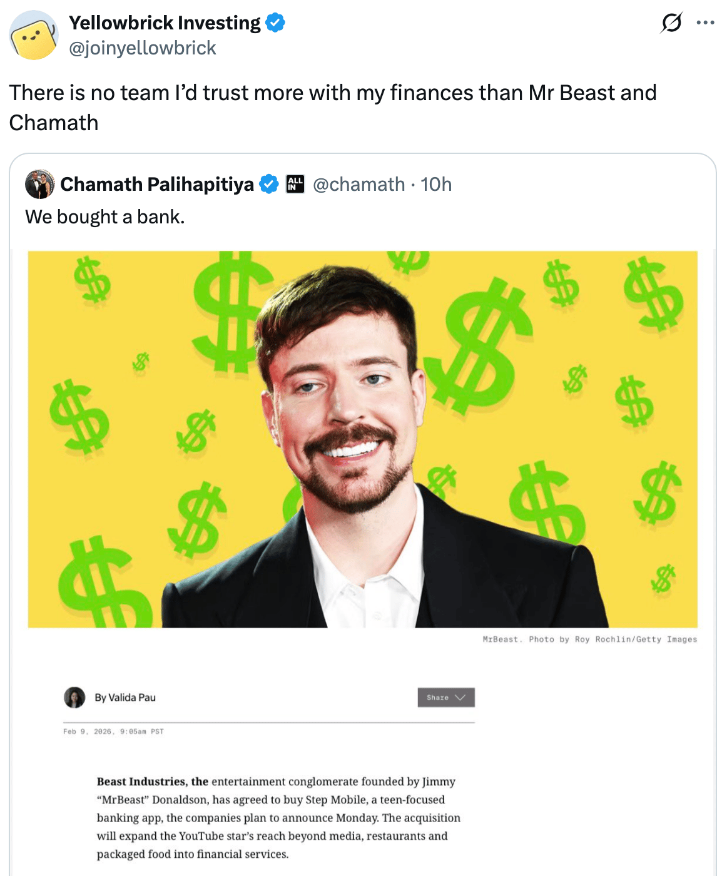
Task: Open the MrBeast dollar-sign article image
Action: click(x=363, y=439)
